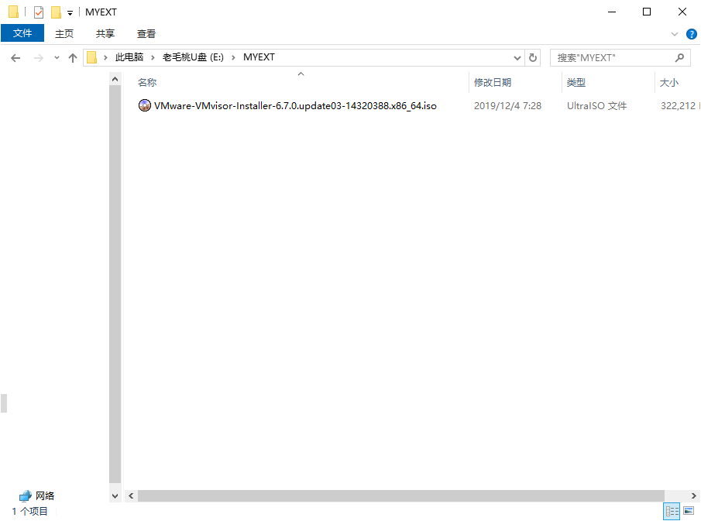Select the VMware-VMvisor-Installer ISO file
The image size is (701, 521).
coord(295,106)
